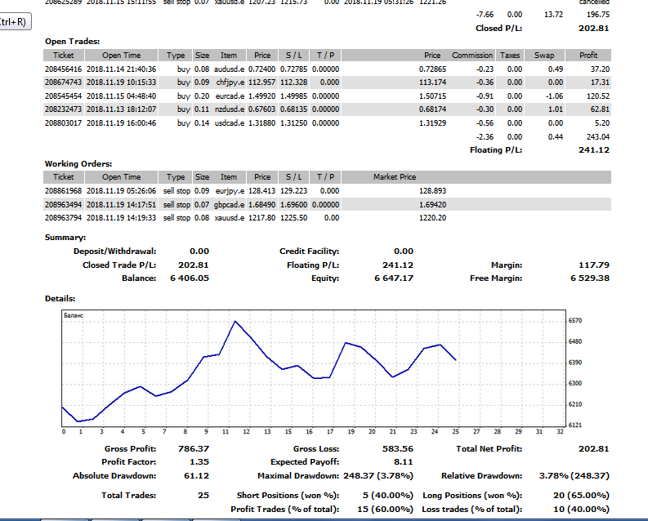Image resolution: width=648 pixels, height=521 pixels.
Task: Click the Absolute Drawdown value 61.12
Action: click(x=196, y=475)
